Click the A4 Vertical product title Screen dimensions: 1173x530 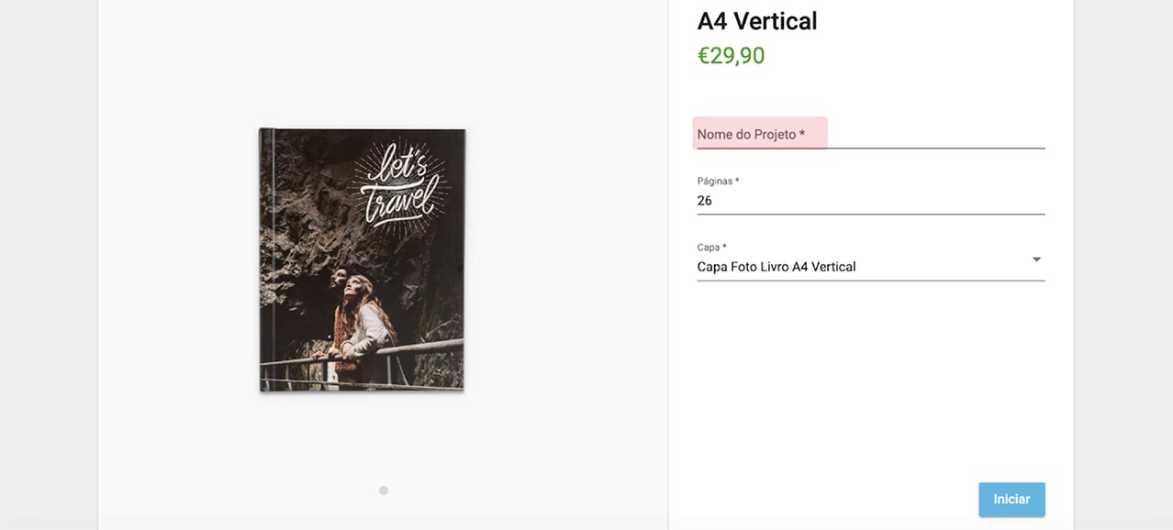click(757, 21)
